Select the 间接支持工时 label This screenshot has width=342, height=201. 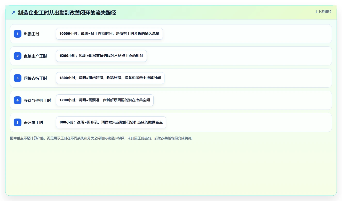click(x=35, y=78)
